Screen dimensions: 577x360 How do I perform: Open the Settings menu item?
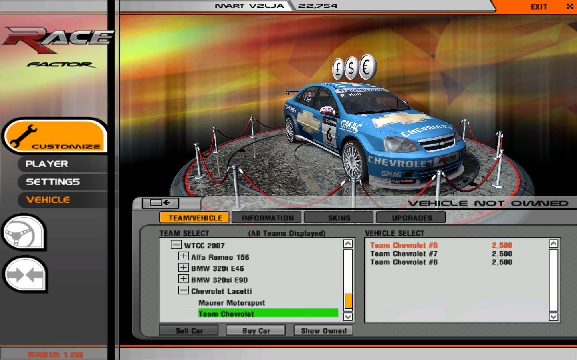pyautogui.click(x=53, y=182)
